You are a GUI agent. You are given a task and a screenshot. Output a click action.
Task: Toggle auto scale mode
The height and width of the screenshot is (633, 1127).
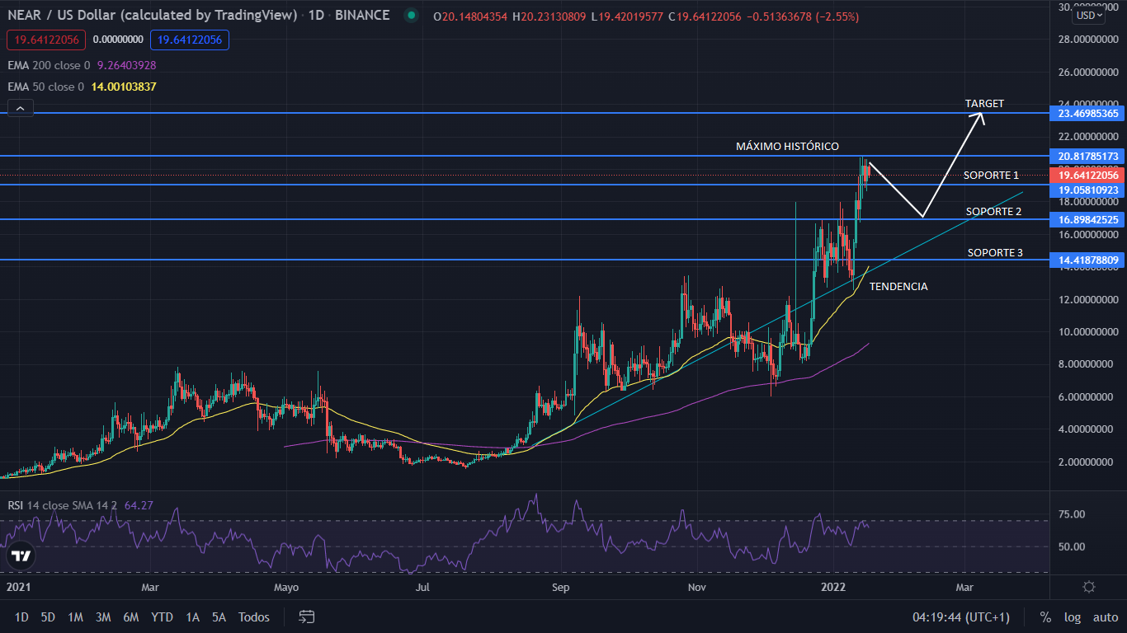[x=1105, y=617]
